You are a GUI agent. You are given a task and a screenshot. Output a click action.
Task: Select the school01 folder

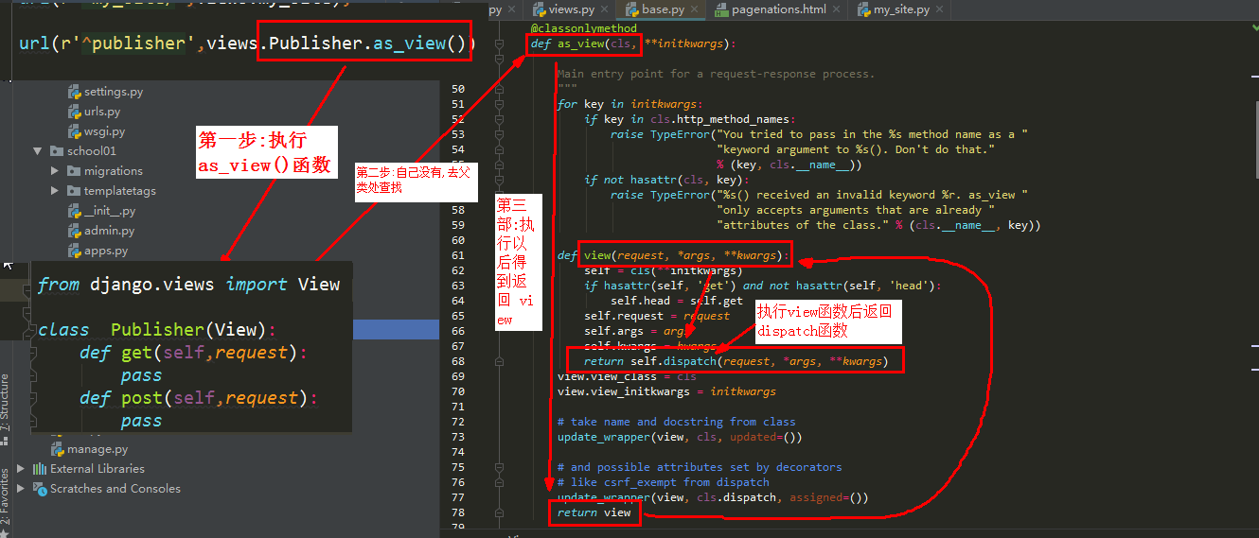click(x=92, y=151)
